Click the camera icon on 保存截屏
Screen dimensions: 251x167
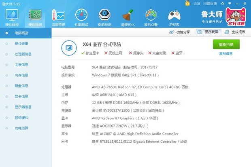(x=200, y=32)
